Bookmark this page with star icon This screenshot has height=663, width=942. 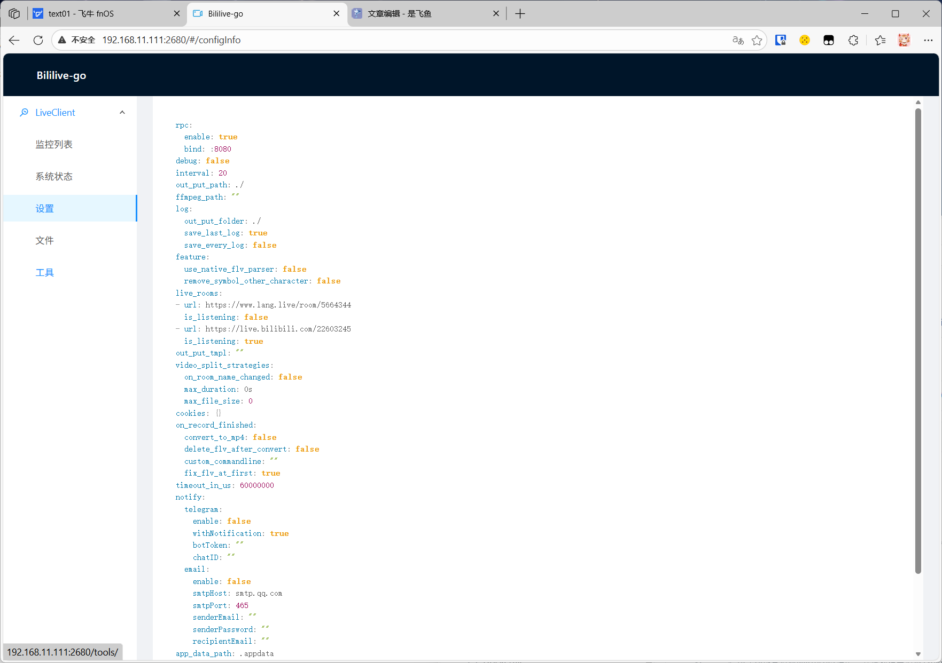point(757,40)
